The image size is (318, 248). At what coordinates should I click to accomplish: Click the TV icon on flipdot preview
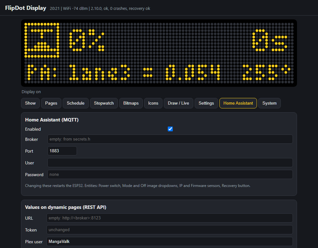click(42, 40)
